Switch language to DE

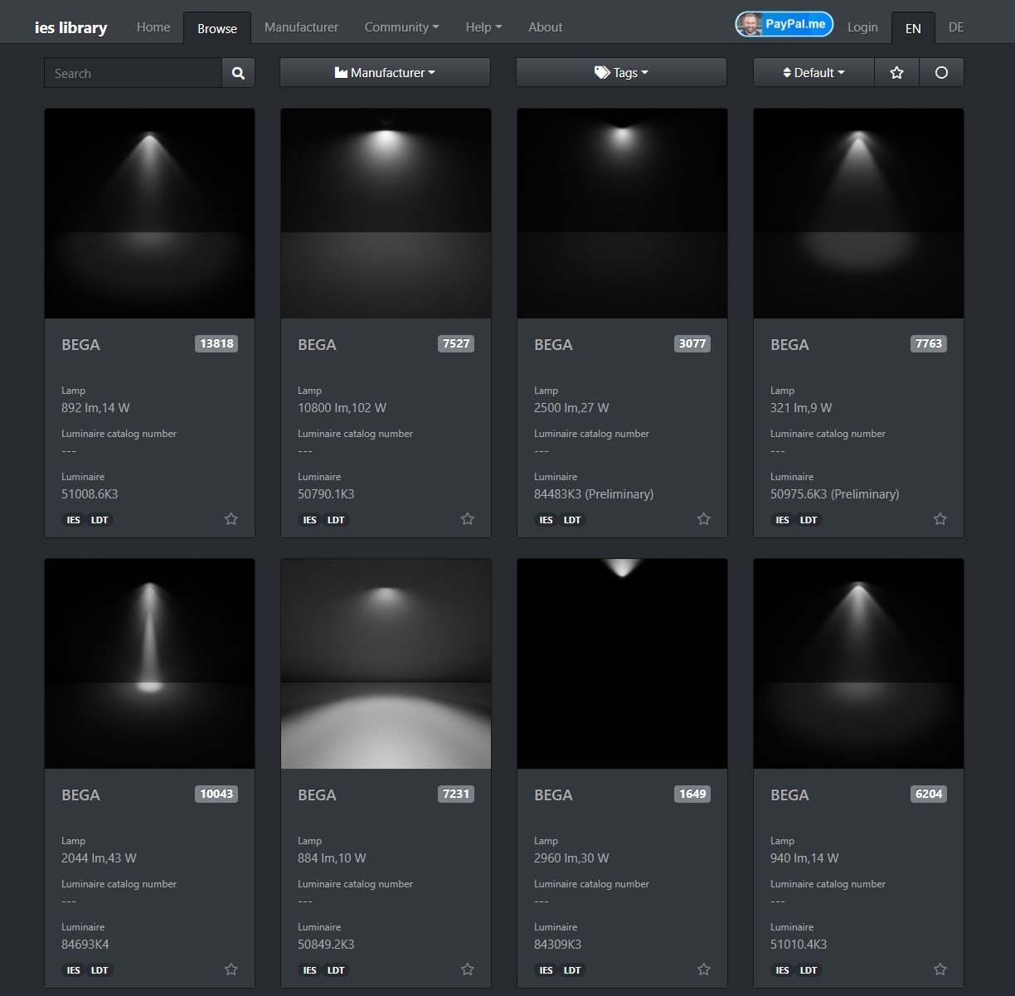956,27
